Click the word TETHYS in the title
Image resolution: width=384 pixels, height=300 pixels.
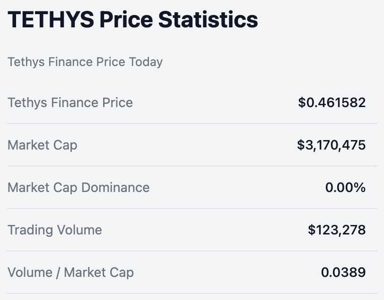pos(51,19)
